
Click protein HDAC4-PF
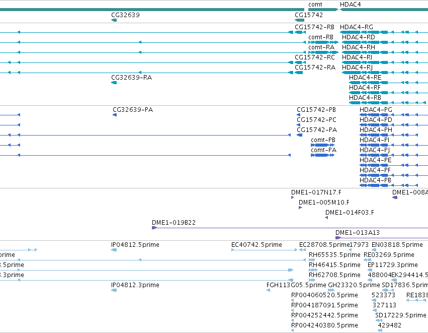[375, 171]
